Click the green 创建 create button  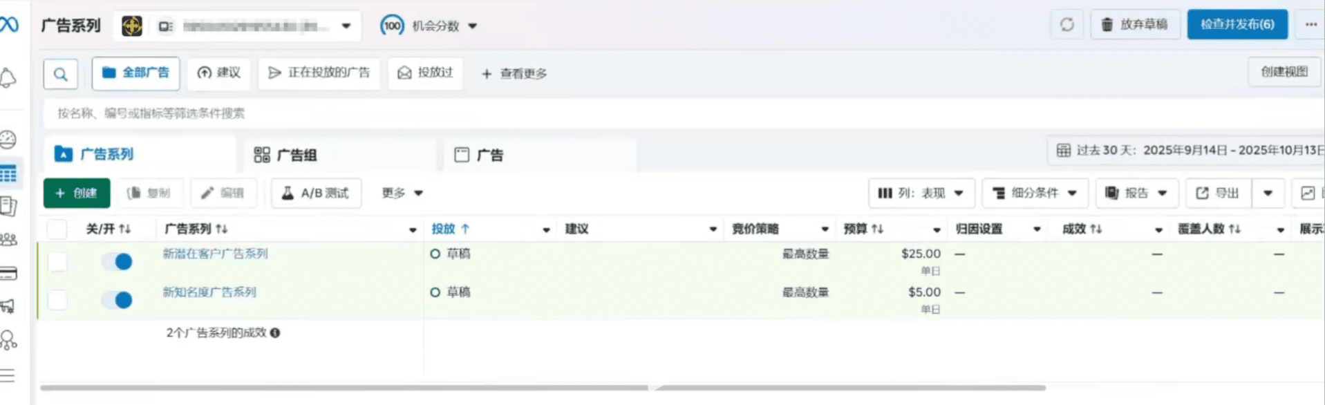coord(77,194)
